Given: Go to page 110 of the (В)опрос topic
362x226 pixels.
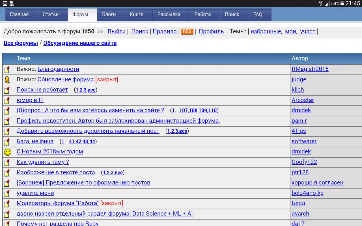Looking at the screenshot, I should point(212,110).
